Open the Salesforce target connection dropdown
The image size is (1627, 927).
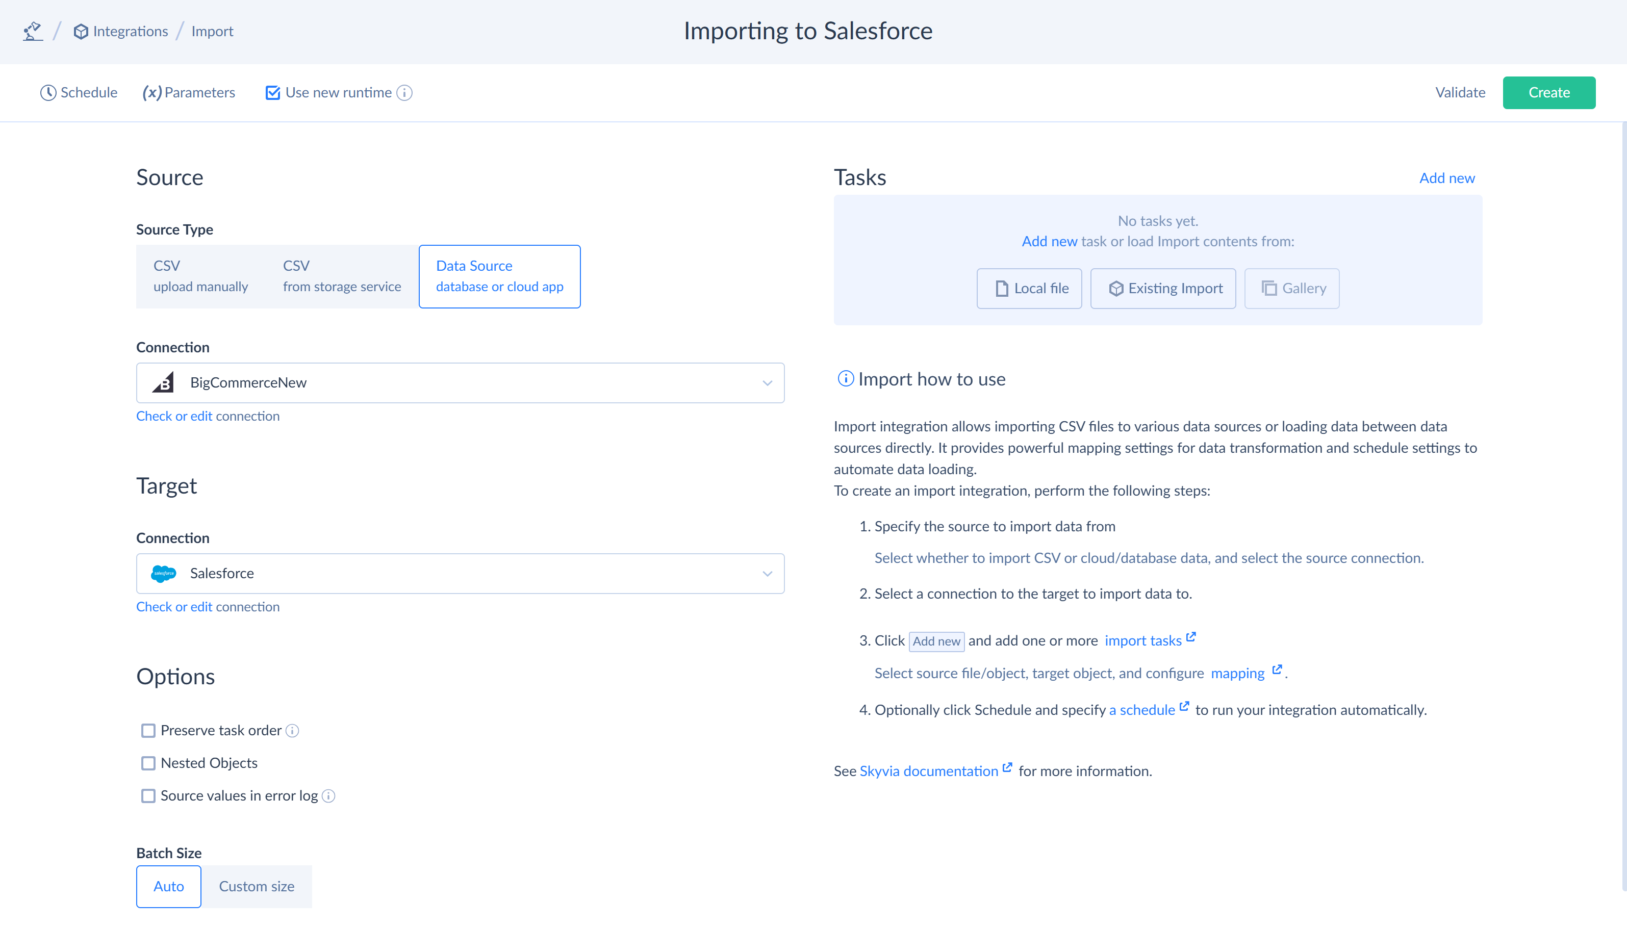click(461, 574)
